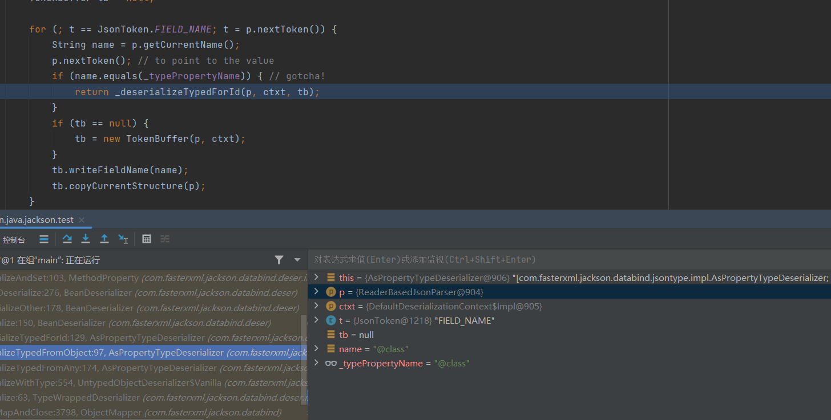
Task: Select the 'tb = null' variable row
Action: coord(570,335)
